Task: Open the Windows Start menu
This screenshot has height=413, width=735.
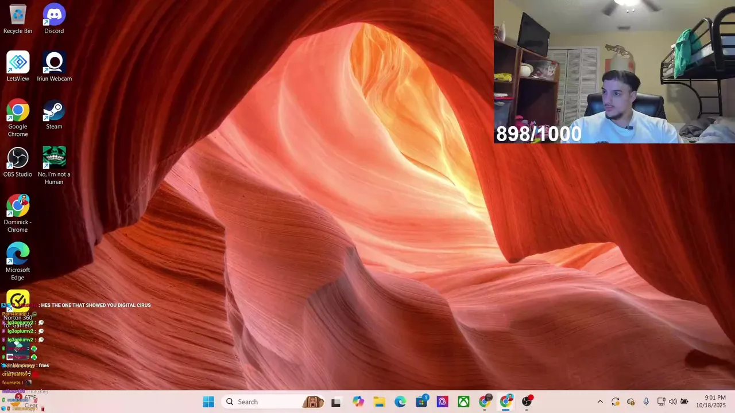Action: [208, 402]
